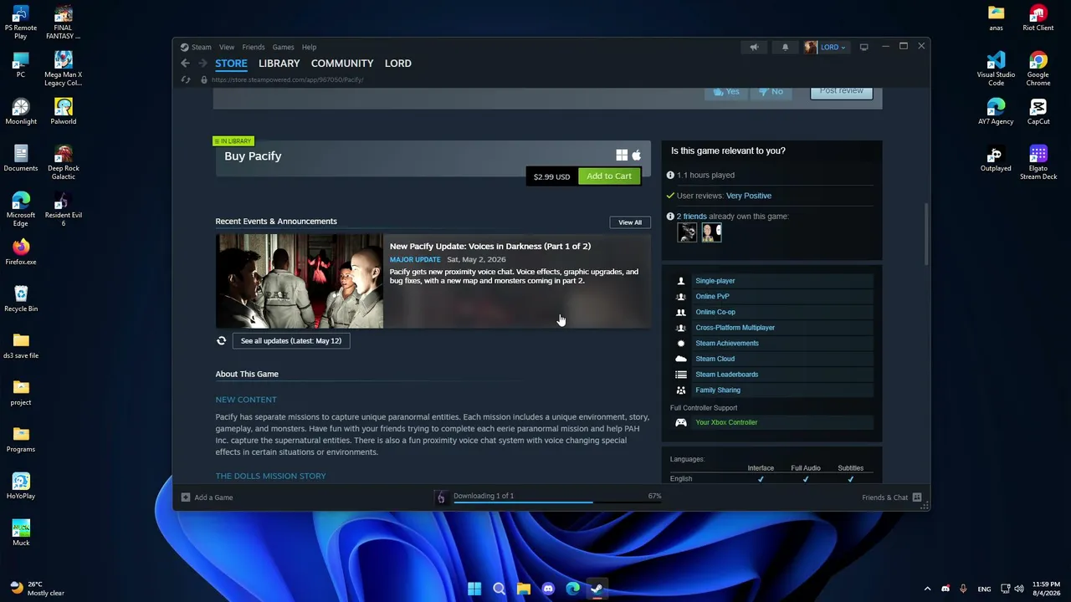Screen dimensions: 1071x602
Task: Open Steam announcements megaphone icon
Action: pyautogui.click(x=754, y=47)
